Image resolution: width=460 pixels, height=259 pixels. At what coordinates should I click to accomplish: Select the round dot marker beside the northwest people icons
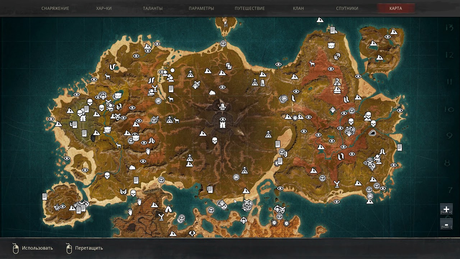172,70
